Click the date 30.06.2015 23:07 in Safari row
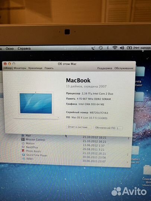Viewport: 151px width, 201px height. [x=94, y=161]
